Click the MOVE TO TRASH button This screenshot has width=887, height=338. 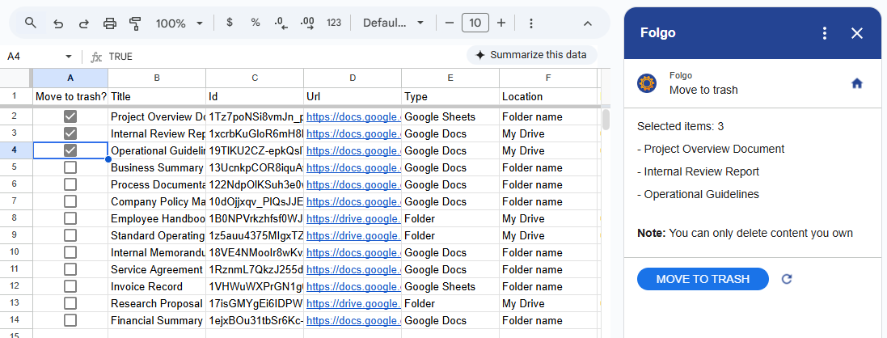(x=703, y=278)
